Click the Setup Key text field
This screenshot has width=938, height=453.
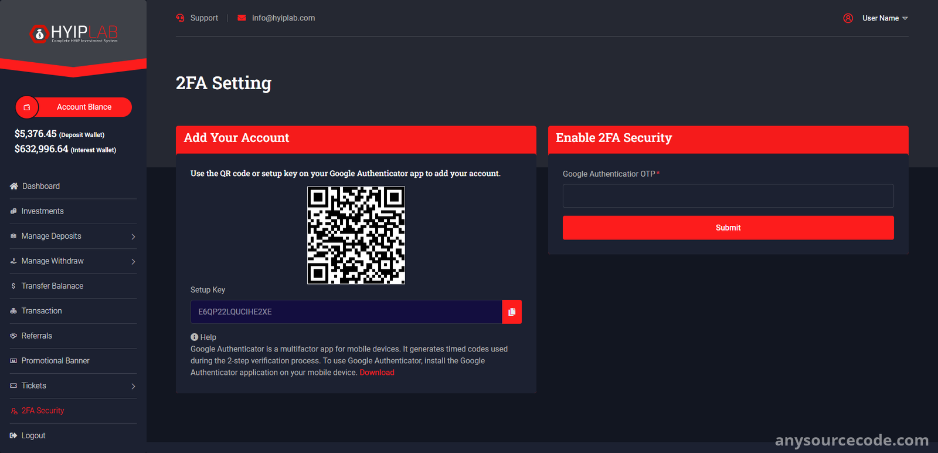coord(346,312)
